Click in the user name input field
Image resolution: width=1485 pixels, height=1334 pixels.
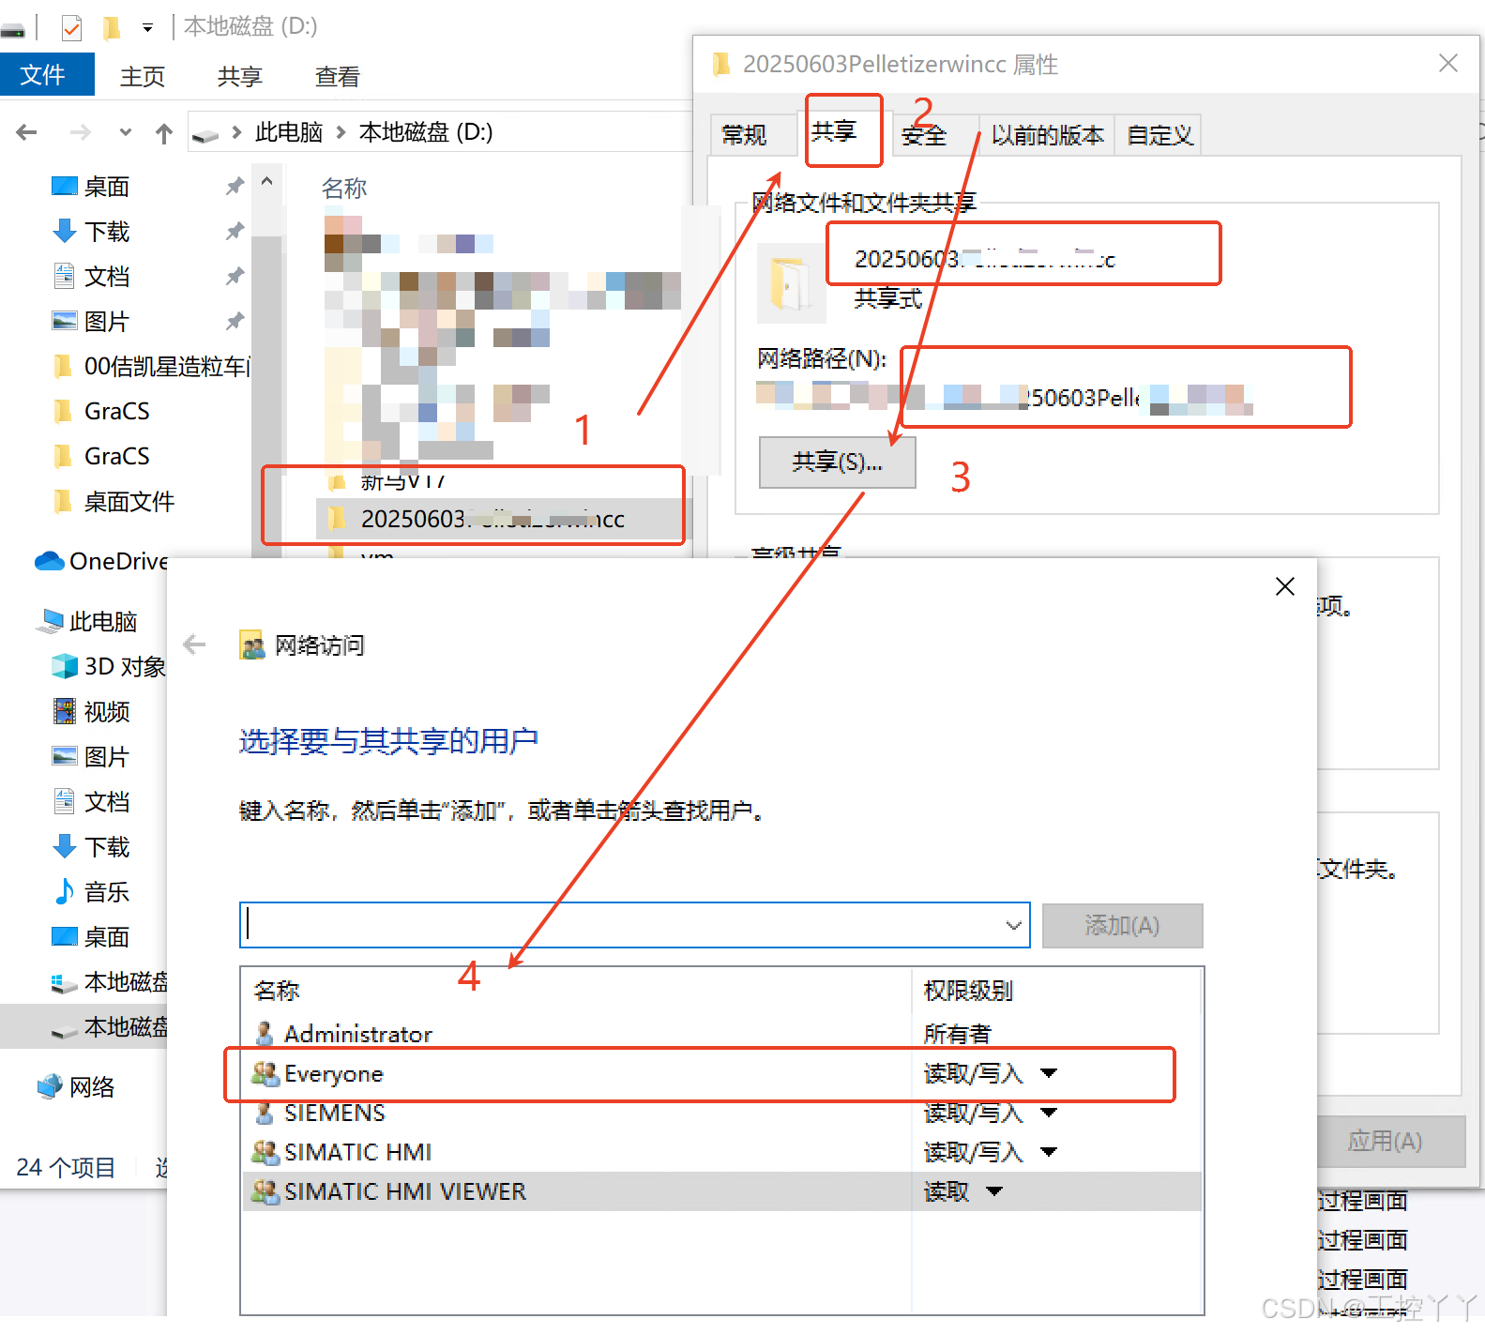pos(619,926)
